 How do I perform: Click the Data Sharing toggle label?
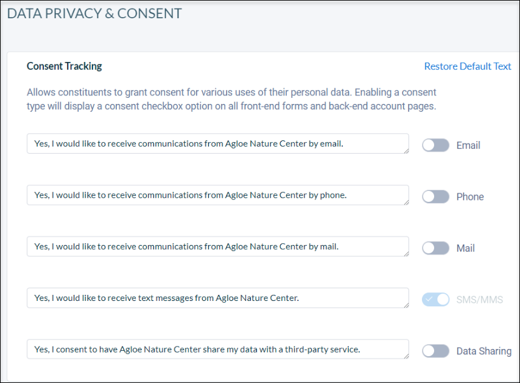pos(484,351)
